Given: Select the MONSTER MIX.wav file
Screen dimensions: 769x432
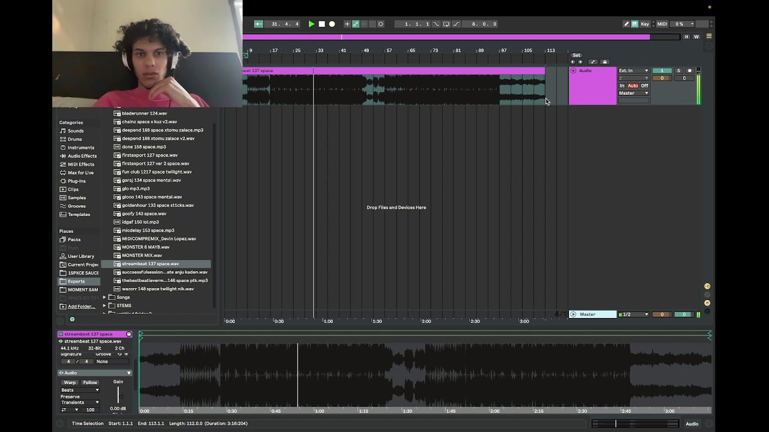Looking at the screenshot, I should click(x=142, y=256).
